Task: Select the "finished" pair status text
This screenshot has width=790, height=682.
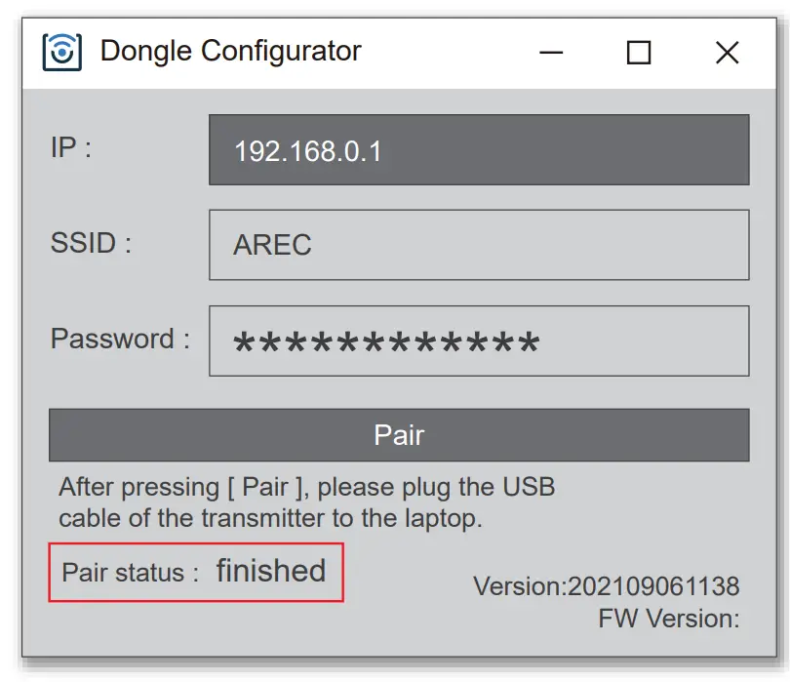Action: point(271,571)
